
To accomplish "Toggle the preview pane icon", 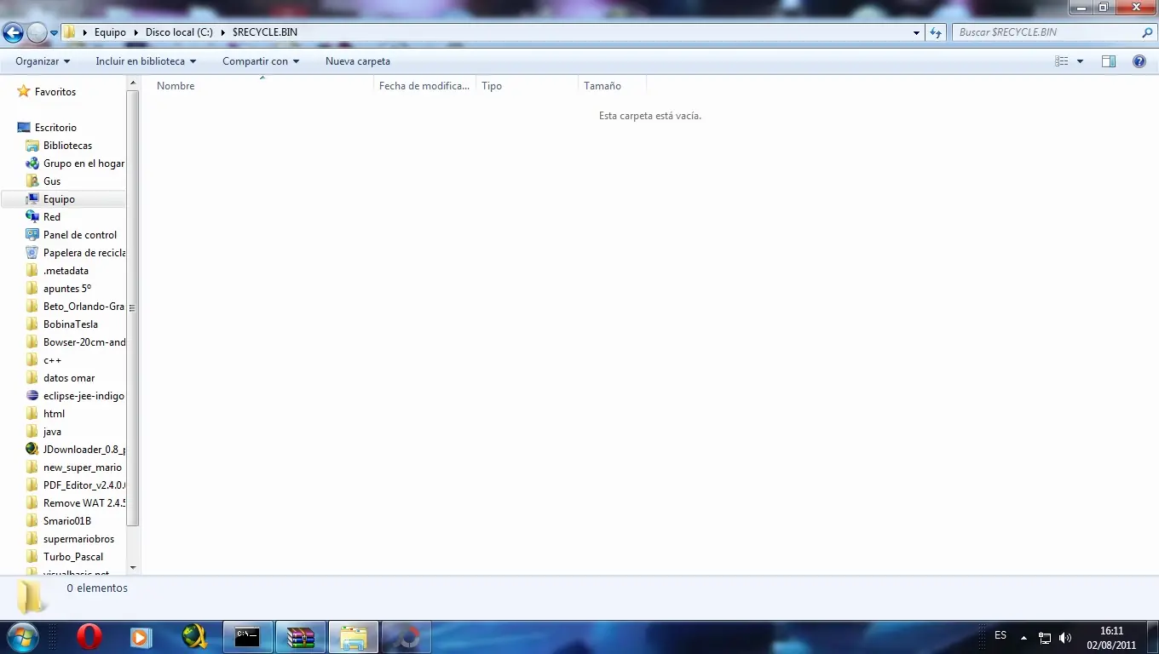I will tap(1109, 61).
